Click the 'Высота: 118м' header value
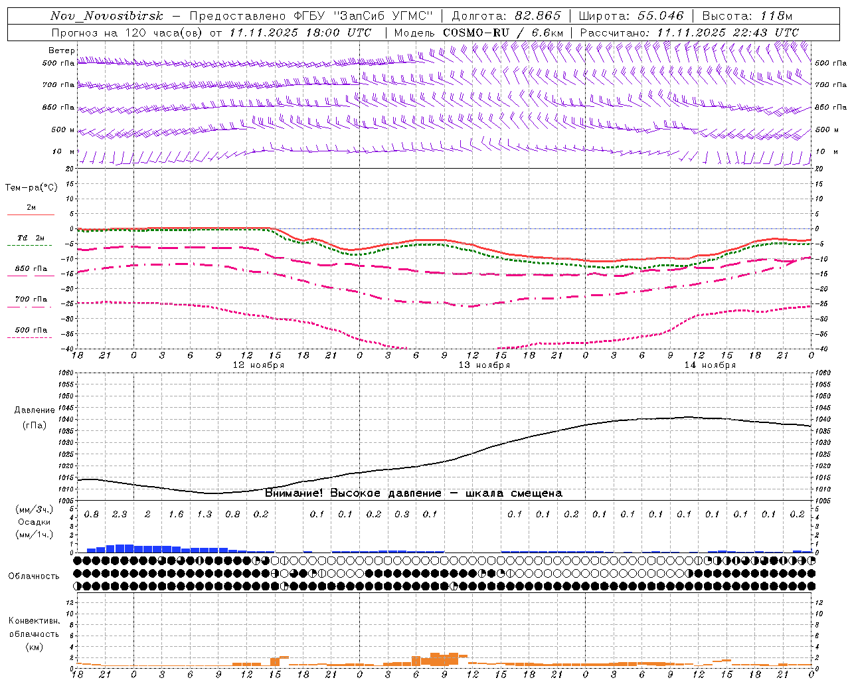850x680 pixels. pos(747,16)
